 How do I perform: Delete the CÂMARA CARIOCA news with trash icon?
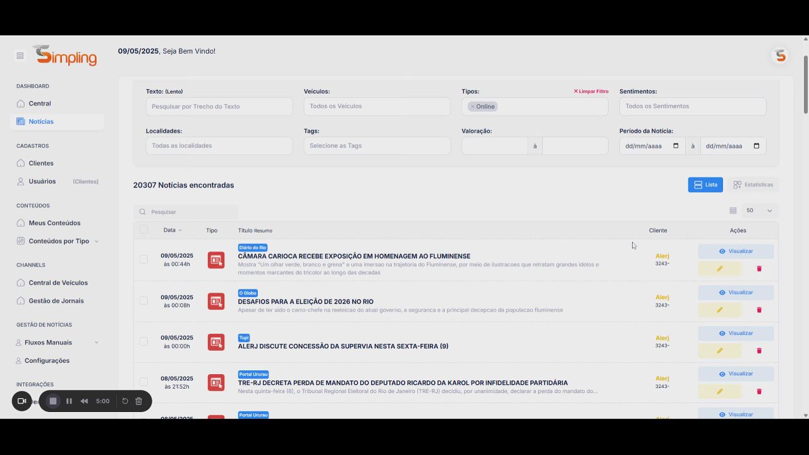tap(759, 269)
